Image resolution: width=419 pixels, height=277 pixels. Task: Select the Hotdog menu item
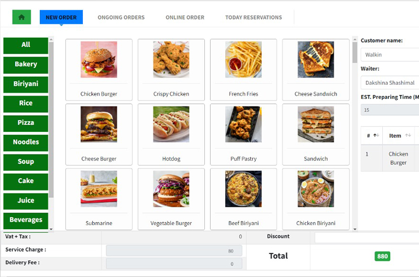coord(171,135)
